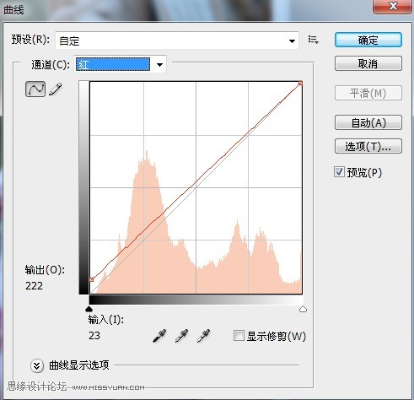This screenshot has width=414, height=400.
Task: Pick the white point eyedropper
Action: tap(203, 336)
